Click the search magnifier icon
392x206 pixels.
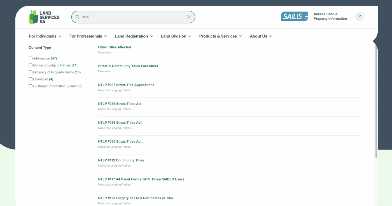[x=77, y=17]
